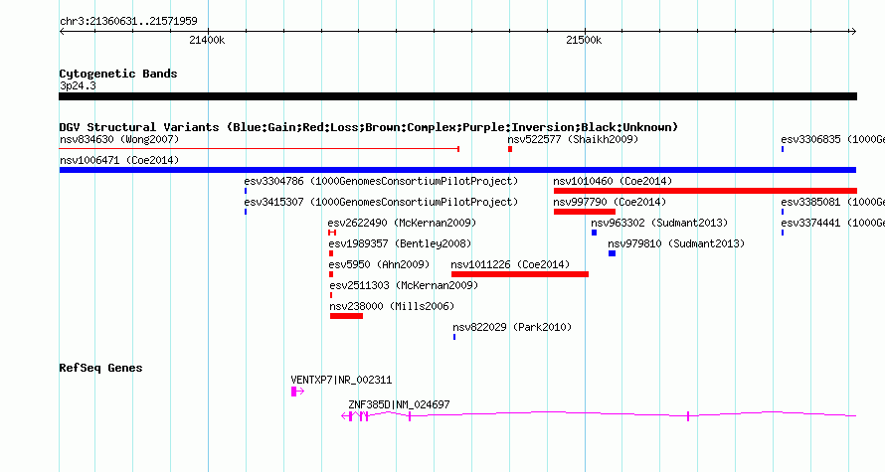Viewport: 885px width, 472px height.
Task: Click the esv3385081 variant label
Action: (x=832, y=202)
